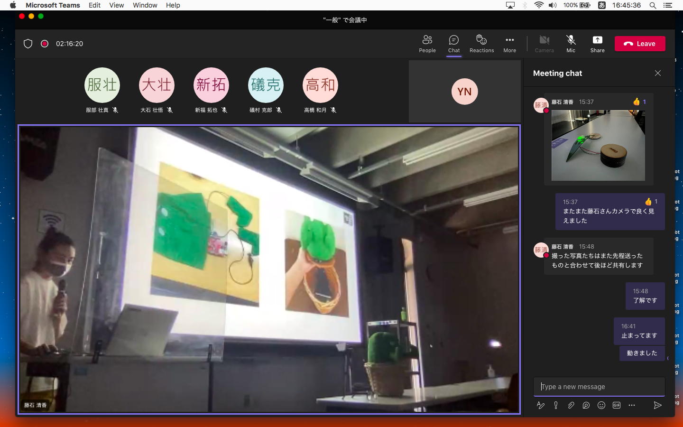Click the AirPlay display icon
Viewport: 683px width, 427px height.
pyautogui.click(x=510, y=5)
